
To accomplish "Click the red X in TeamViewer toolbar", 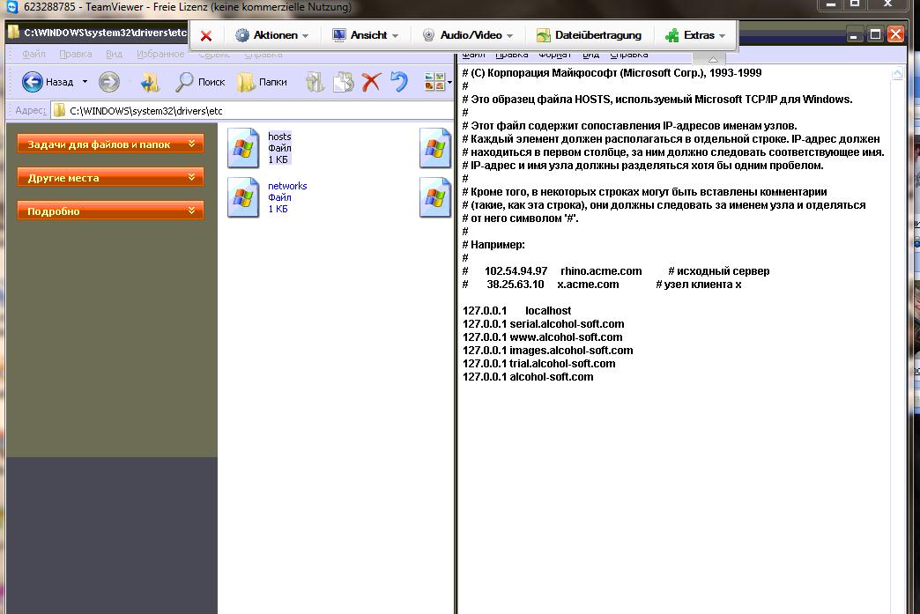I will click(x=206, y=36).
